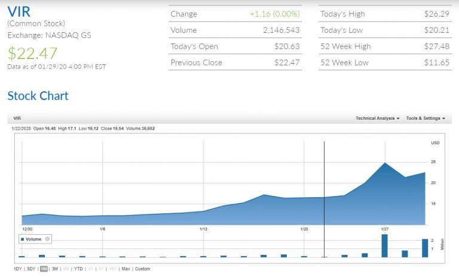Click the Stock Chart heading
Screen dimensions: 459x277
click(x=38, y=96)
